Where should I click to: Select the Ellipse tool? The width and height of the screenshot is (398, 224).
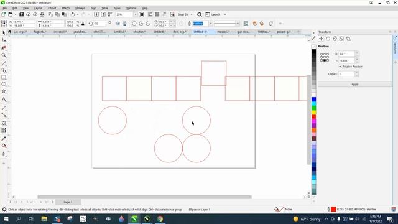pyautogui.click(x=4, y=85)
